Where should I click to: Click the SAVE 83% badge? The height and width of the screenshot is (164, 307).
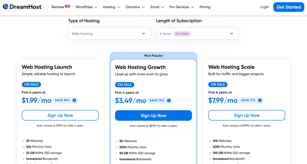tap(65, 100)
